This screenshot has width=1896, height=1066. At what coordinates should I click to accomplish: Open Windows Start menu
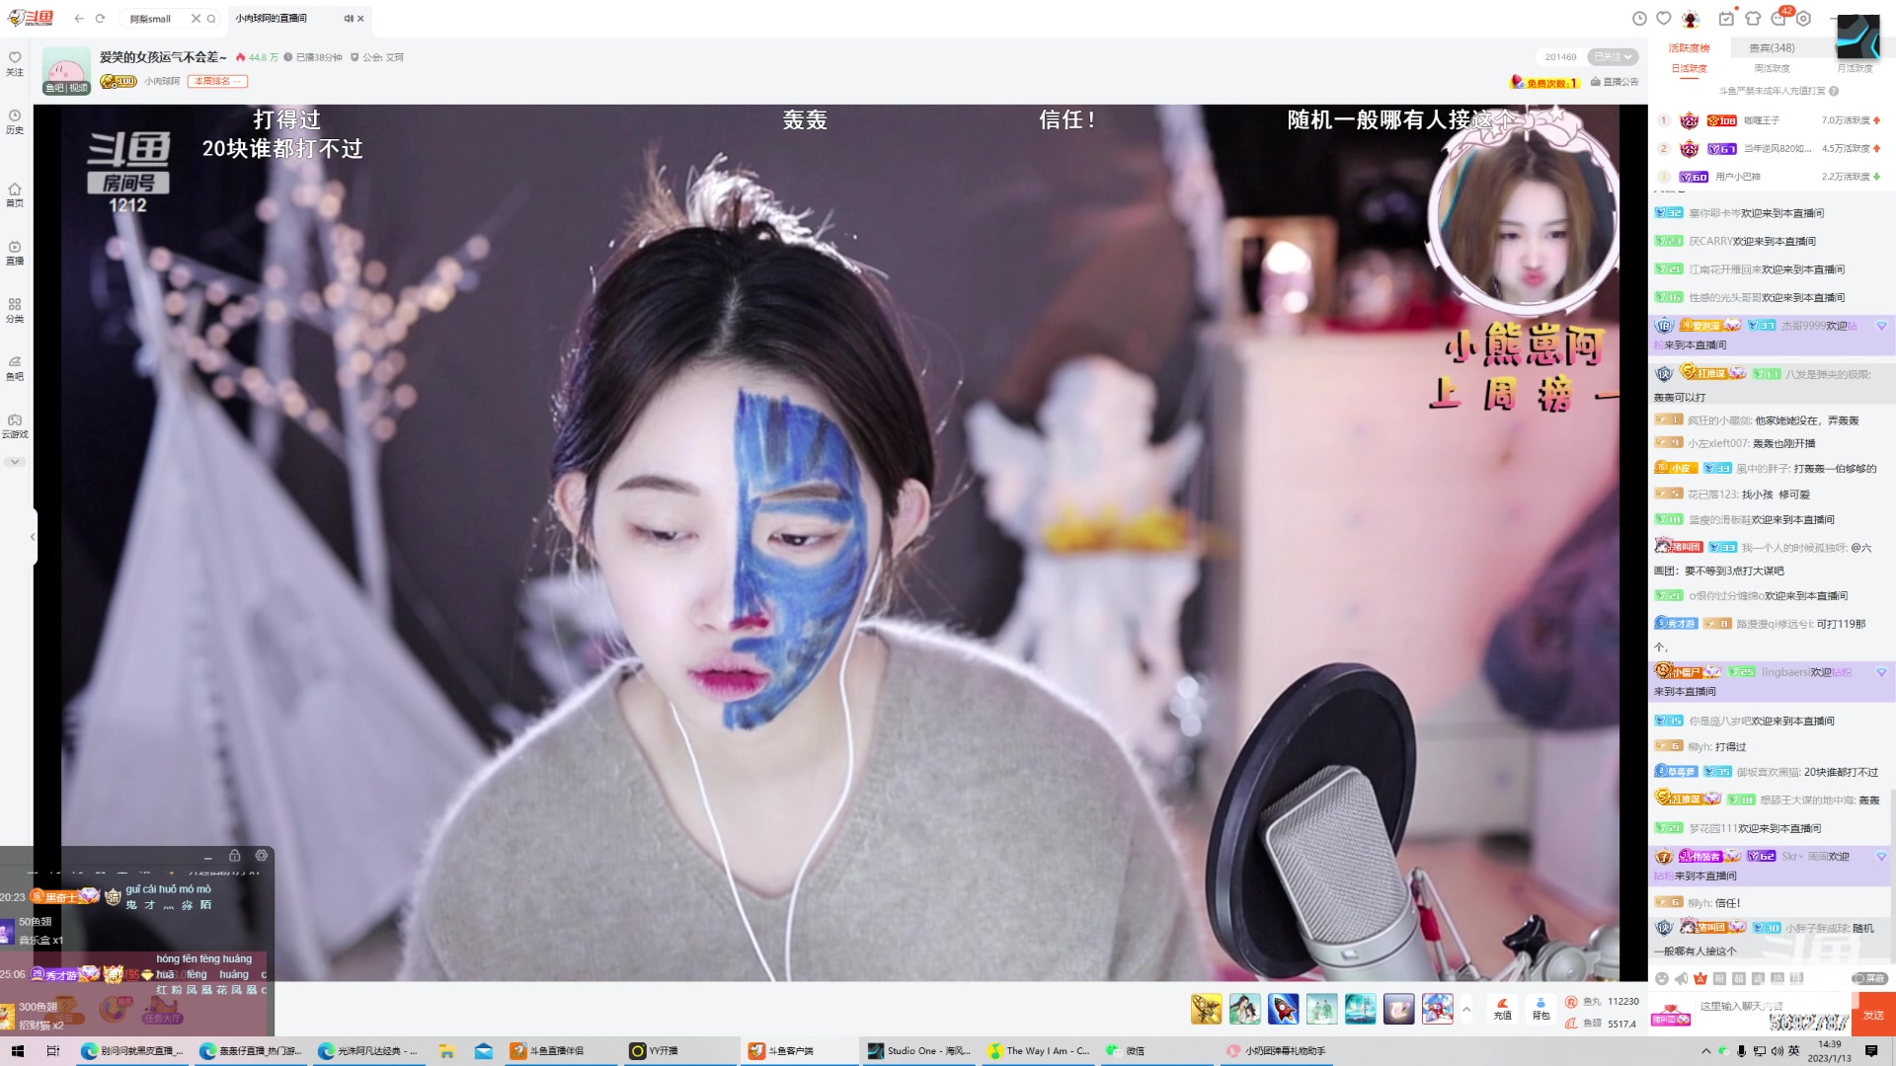click(x=17, y=1051)
